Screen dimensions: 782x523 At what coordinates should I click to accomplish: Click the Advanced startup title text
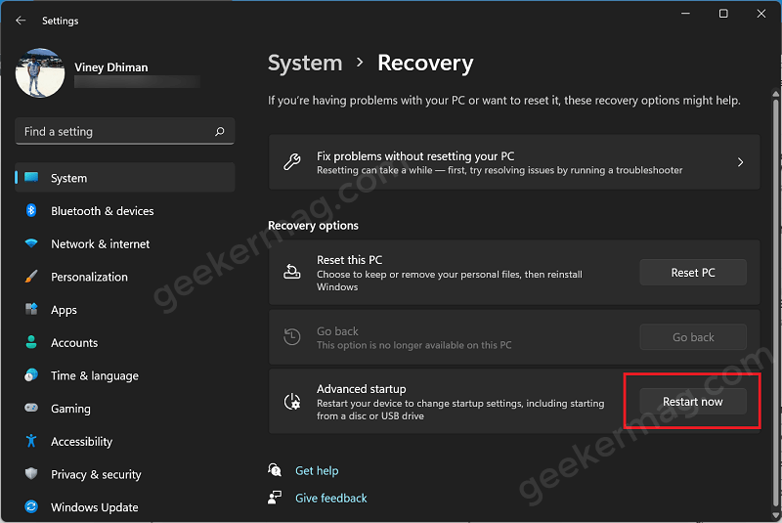(361, 389)
